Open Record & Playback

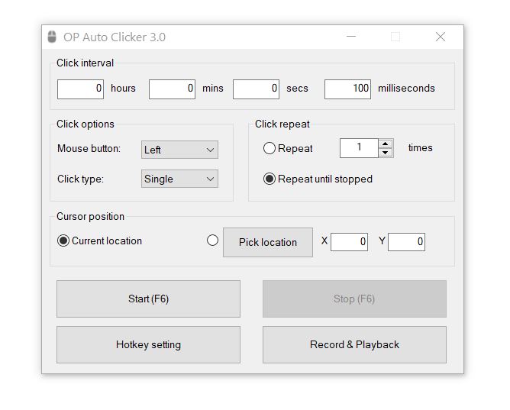[x=354, y=344]
